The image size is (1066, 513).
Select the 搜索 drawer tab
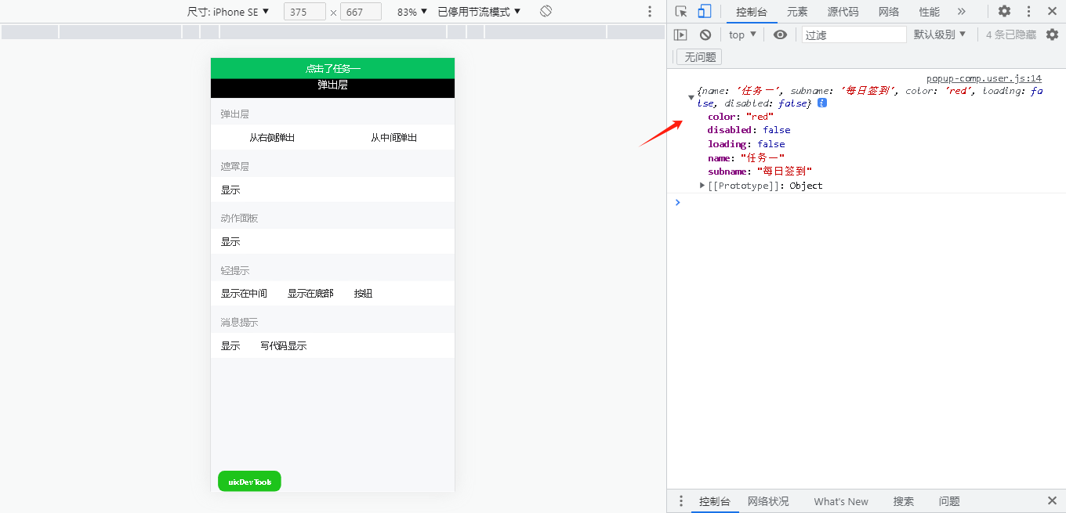pos(904,501)
